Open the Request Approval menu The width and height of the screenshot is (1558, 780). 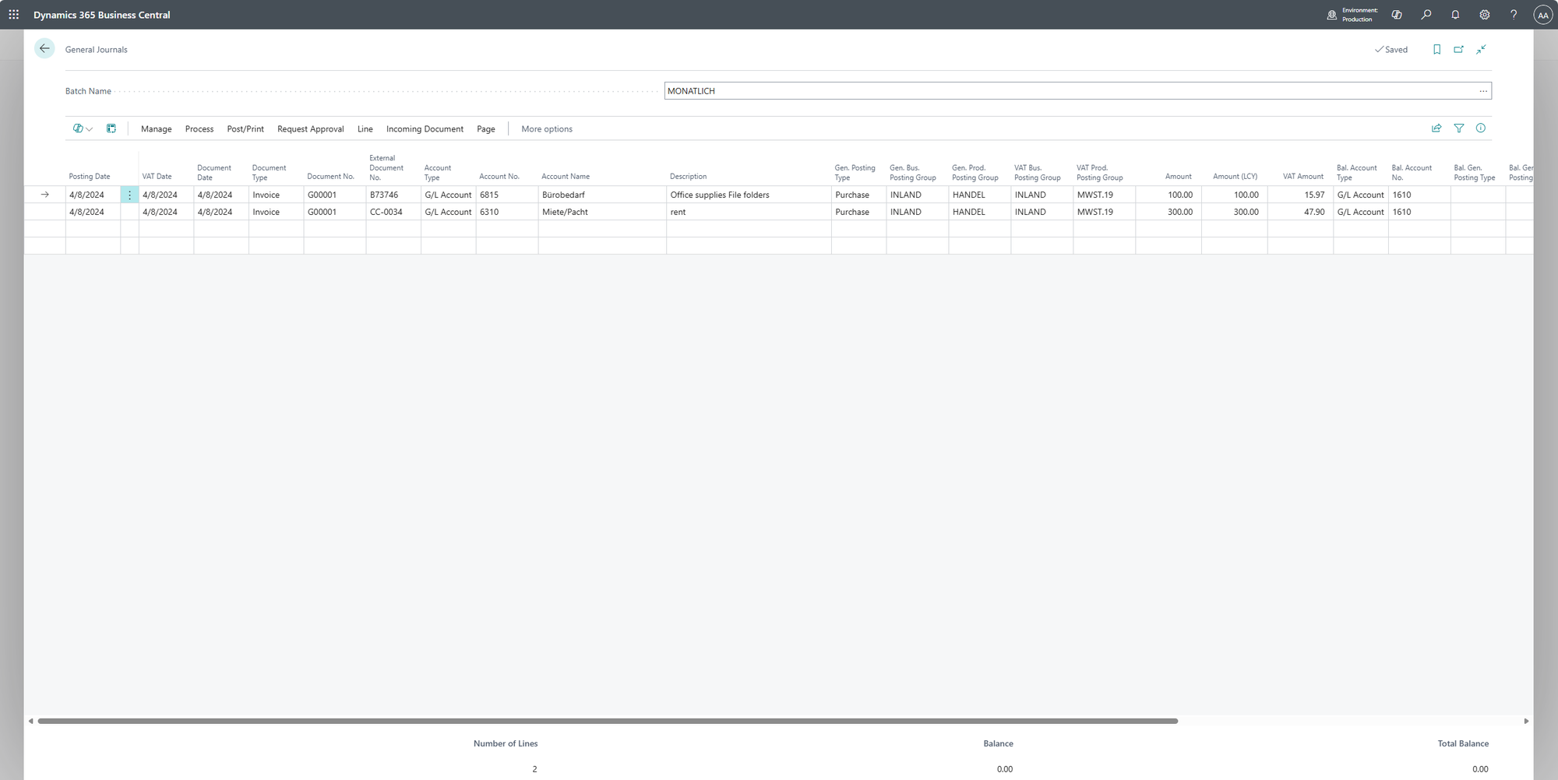pos(310,129)
